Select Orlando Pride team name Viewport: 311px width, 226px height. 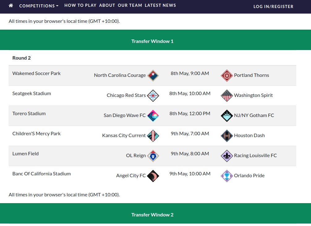click(249, 175)
